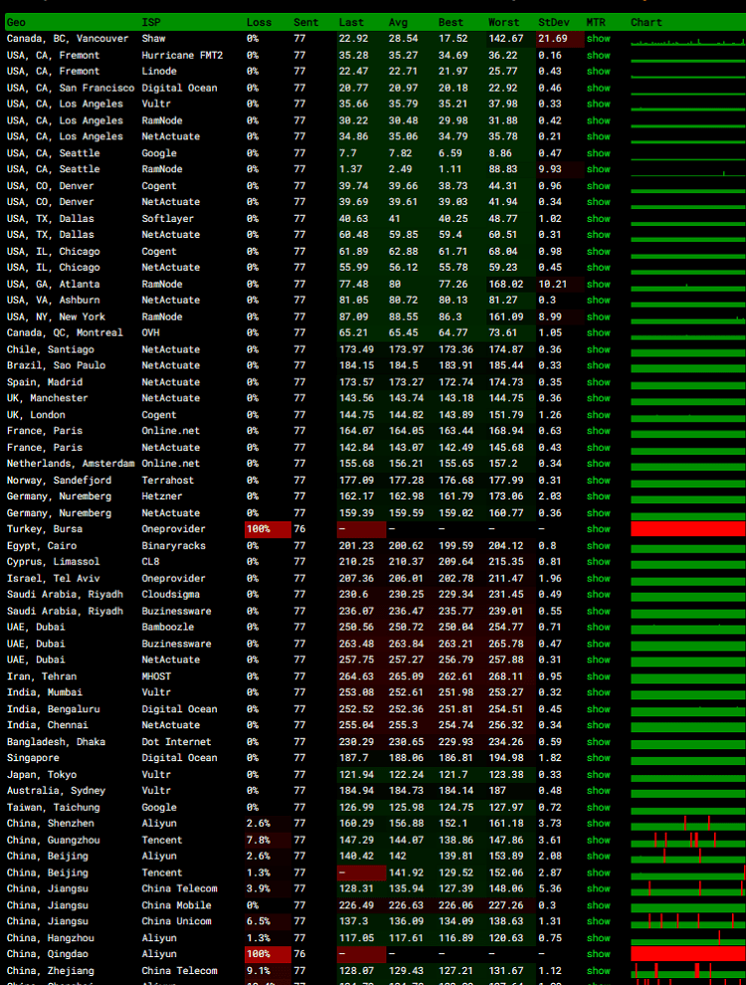Select 'China, Hangzhou' geo cell
Screen dimensions: 746x985
pyautogui.click(x=51, y=938)
